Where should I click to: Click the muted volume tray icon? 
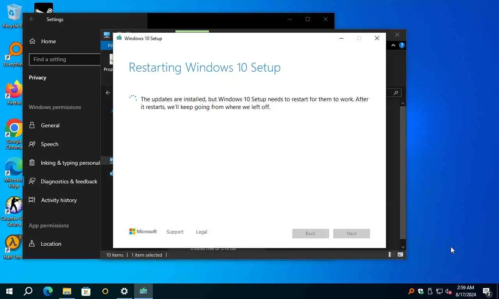click(449, 291)
